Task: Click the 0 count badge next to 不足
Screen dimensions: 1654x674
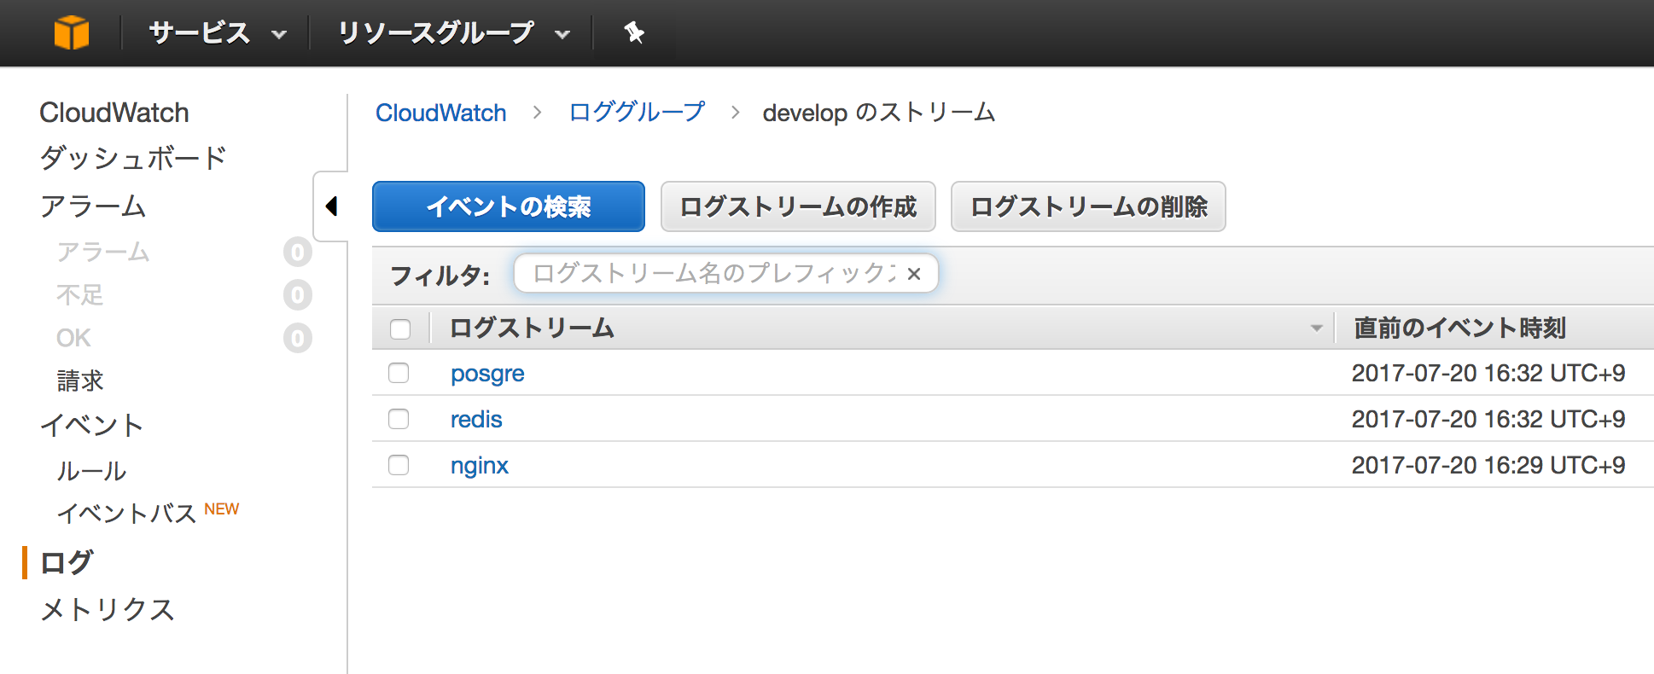Action: (298, 295)
